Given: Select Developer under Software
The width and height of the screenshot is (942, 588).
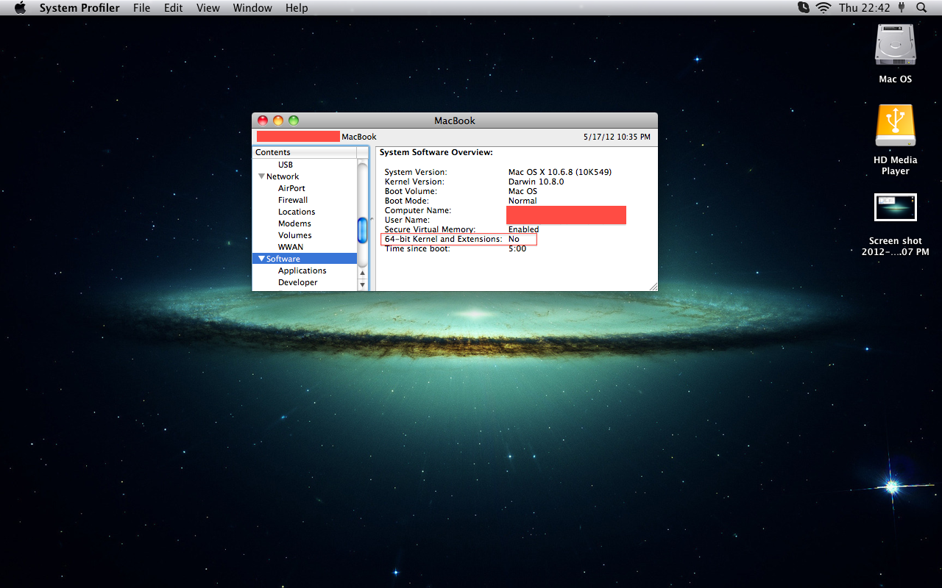Looking at the screenshot, I should point(298,282).
